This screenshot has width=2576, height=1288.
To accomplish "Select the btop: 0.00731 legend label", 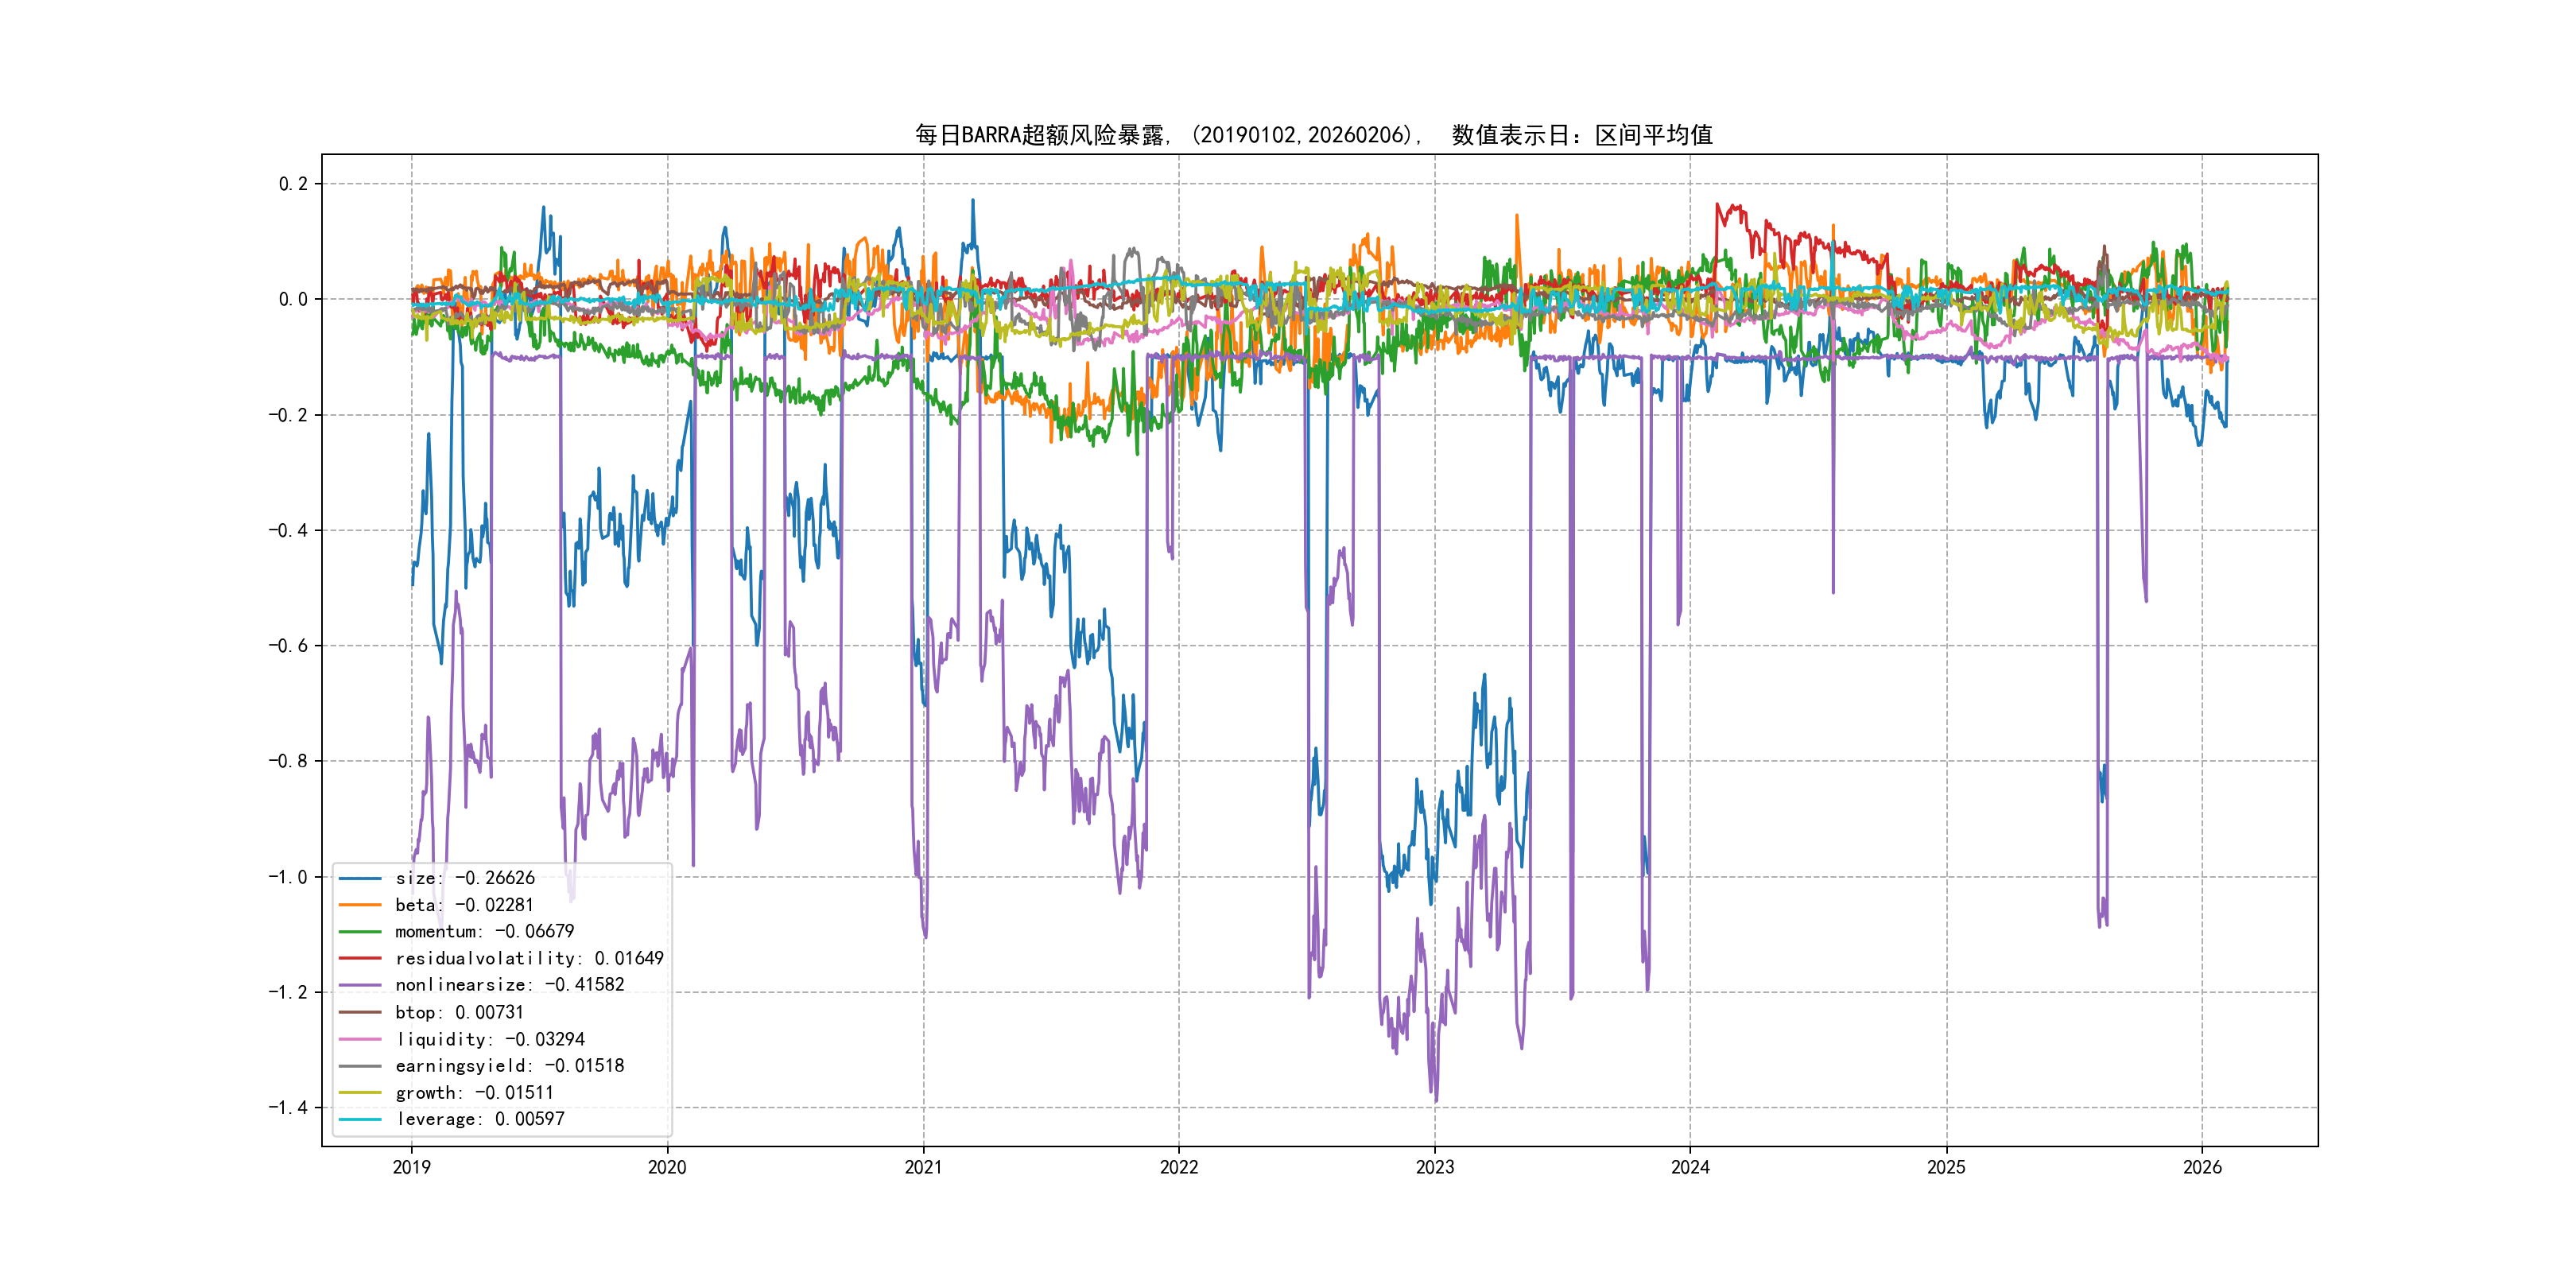I will click(459, 1012).
